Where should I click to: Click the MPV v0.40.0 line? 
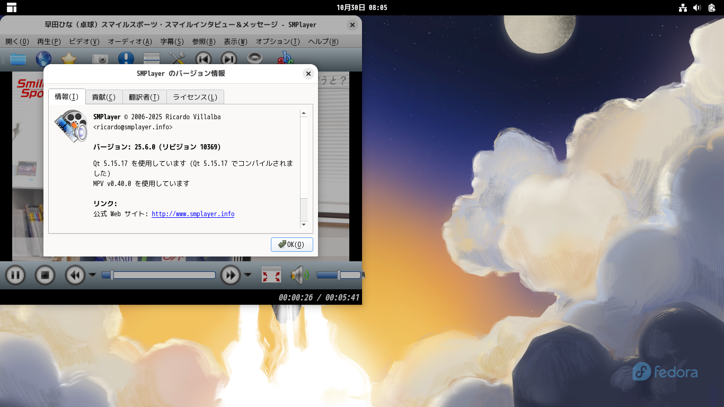(141, 183)
